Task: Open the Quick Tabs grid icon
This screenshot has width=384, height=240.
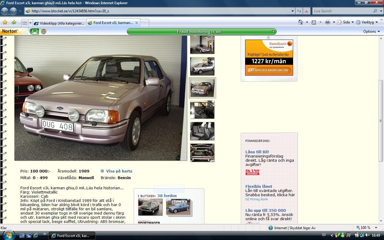Action: point(25,23)
